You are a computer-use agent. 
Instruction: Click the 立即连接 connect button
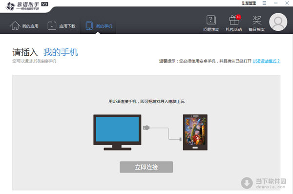(x=146, y=167)
